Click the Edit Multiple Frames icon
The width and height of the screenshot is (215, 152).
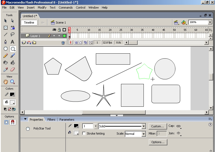pyautogui.click(x=85, y=43)
